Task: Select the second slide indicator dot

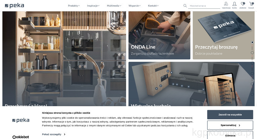Action: pyautogui.click(x=252, y=53)
